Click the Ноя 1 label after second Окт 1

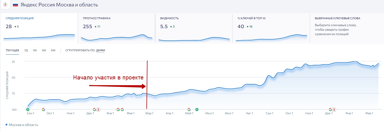[x=309, y=113]
